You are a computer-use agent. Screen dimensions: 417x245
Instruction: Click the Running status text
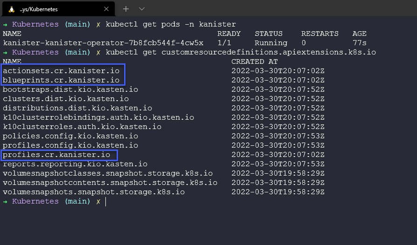[271, 43]
